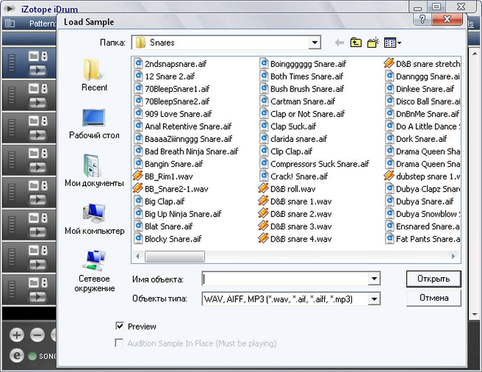Viewport: 482px width, 372px height.
Task: Click the Открыть button
Action: point(433,278)
